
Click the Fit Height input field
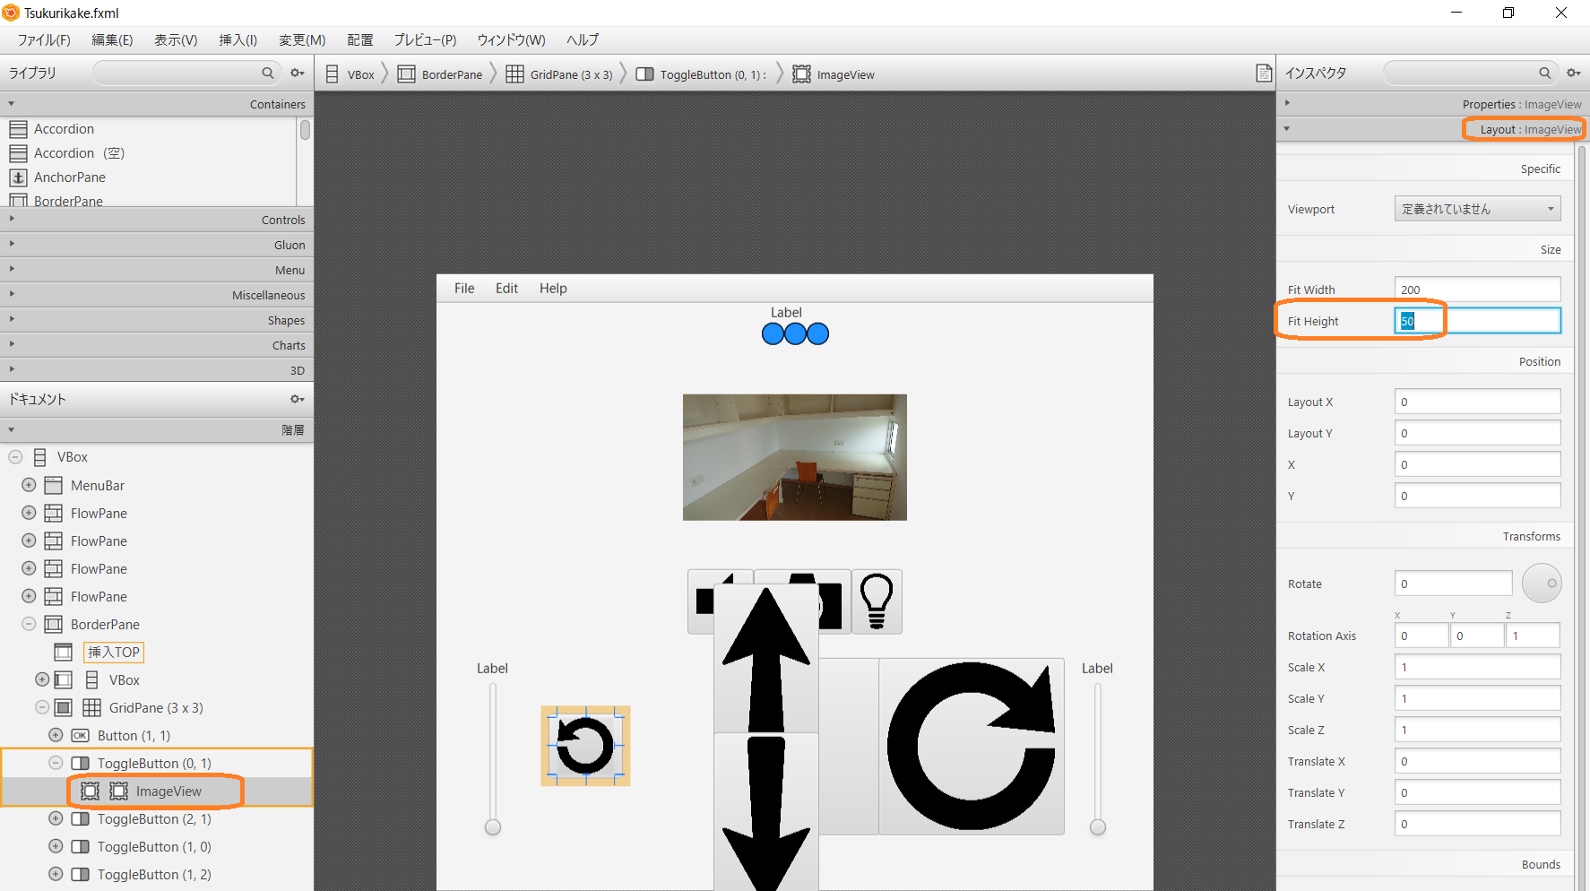click(x=1477, y=321)
